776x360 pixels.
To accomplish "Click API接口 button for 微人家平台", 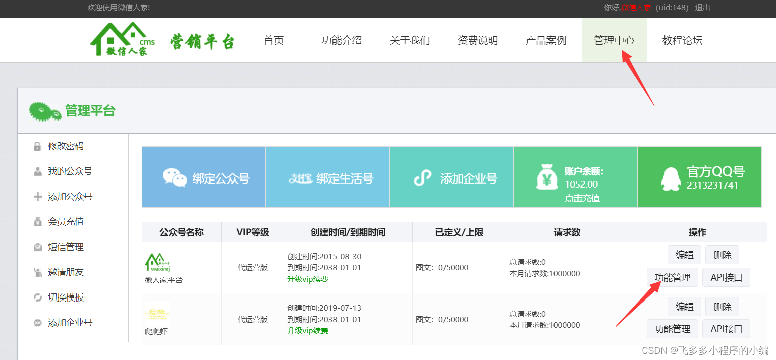I will tap(727, 277).
